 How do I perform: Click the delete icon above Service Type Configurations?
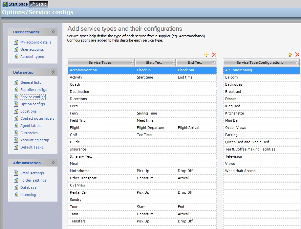tap(297, 55)
